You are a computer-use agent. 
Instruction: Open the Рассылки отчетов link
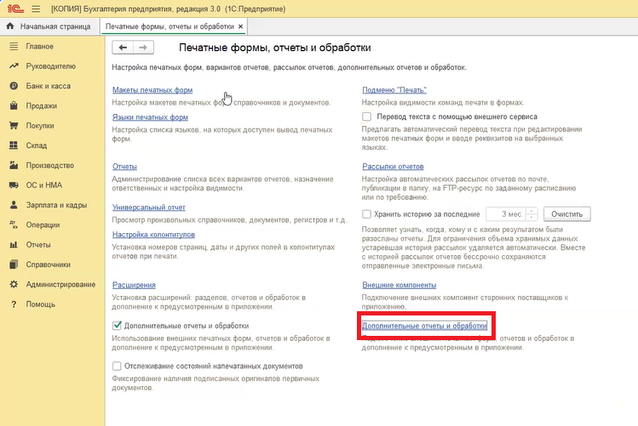[x=393, y=167]
